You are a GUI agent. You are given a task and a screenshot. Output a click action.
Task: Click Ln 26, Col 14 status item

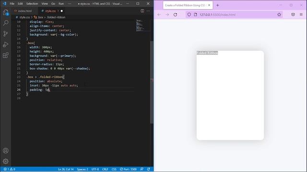point(66,169)
